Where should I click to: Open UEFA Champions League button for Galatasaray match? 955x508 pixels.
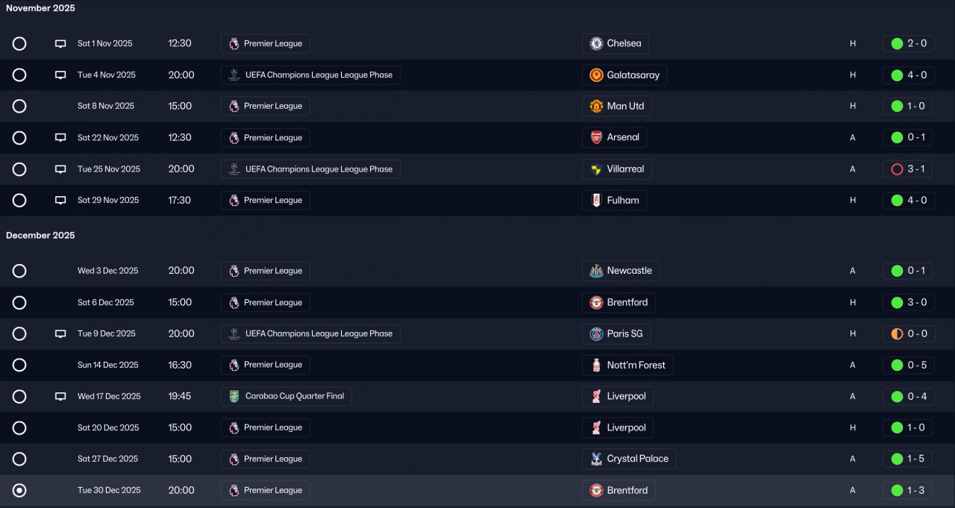click(x=310, y=75)
